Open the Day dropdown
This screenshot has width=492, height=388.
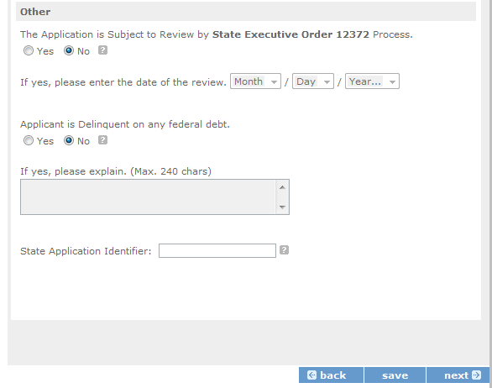click(313, 81)
